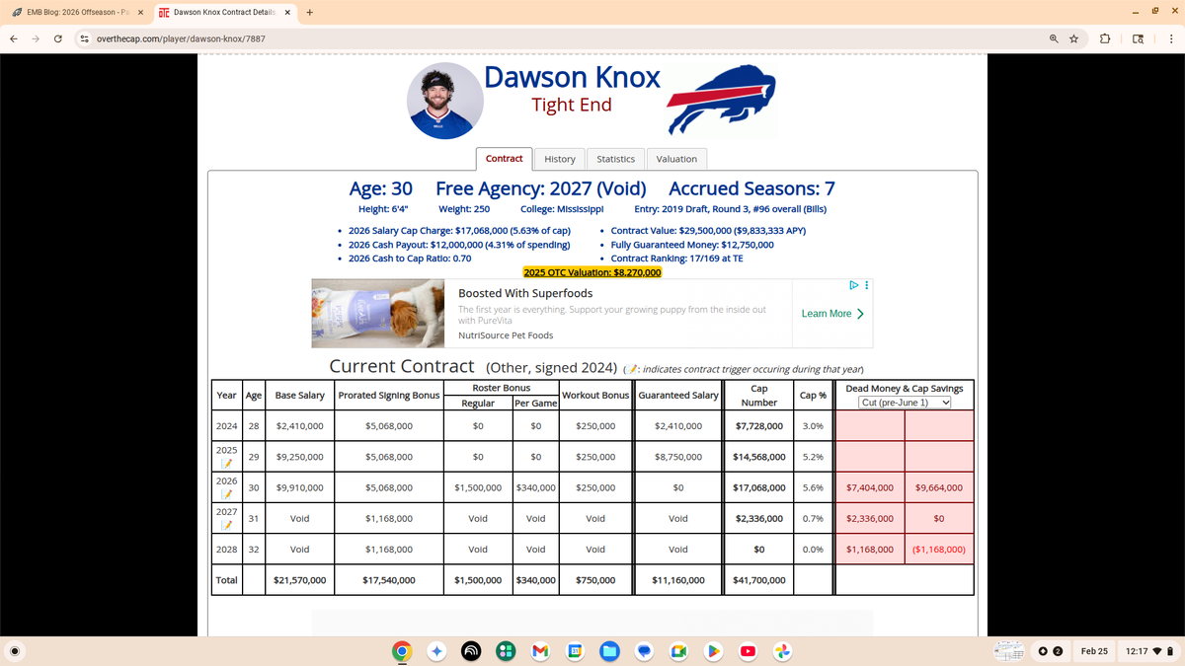Launch Gmail from the shelf
The image size is (1185, 666).
540,651
